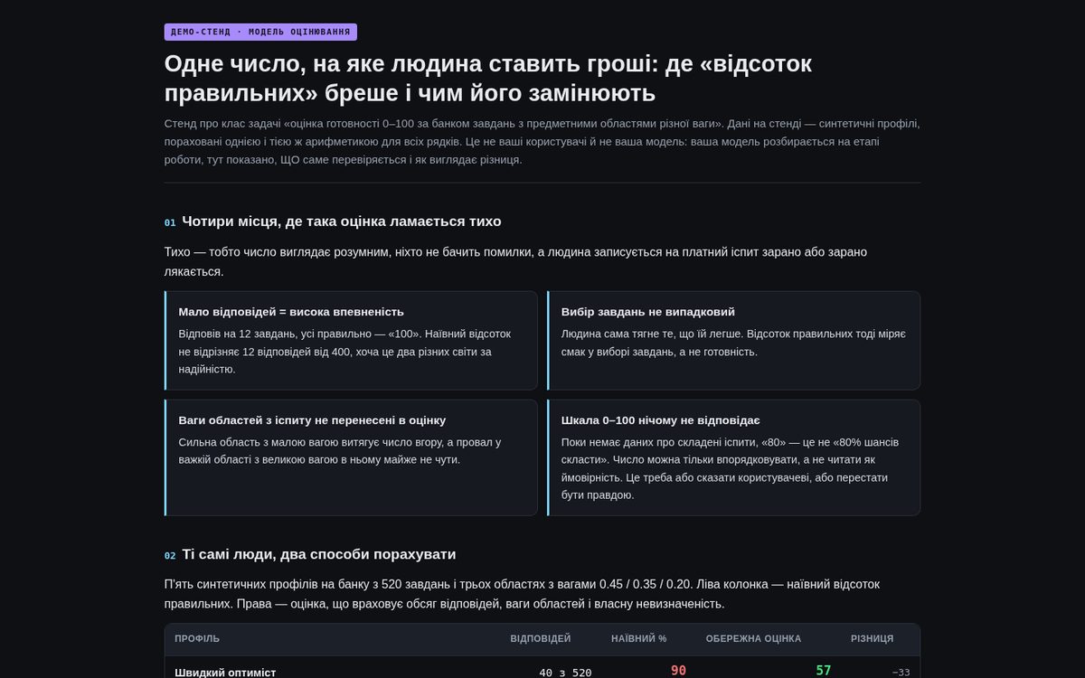1085x678 pixels.
Task: Click heading «Чотири місця, де така оцінка ламається тихо»
Action: coord(341,221)
